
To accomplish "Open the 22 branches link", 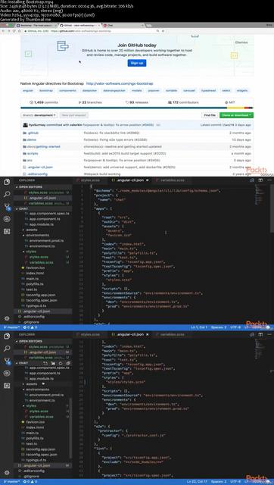I will click(x=90, y=102).
